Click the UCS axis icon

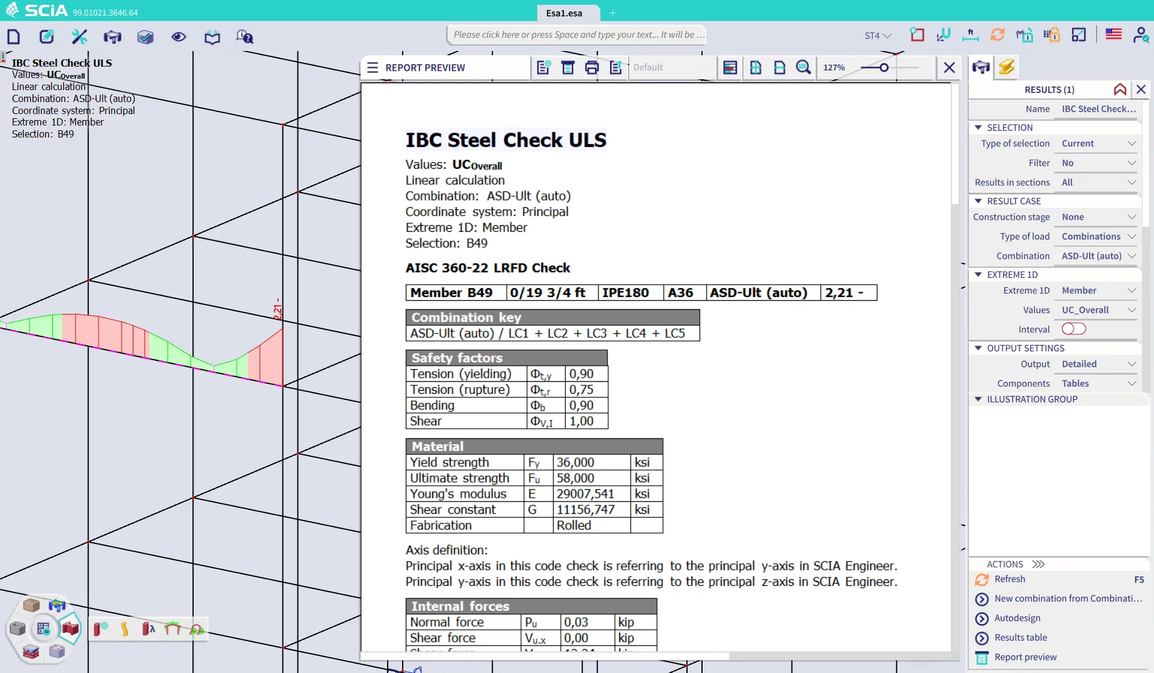(x=944, y=35)
